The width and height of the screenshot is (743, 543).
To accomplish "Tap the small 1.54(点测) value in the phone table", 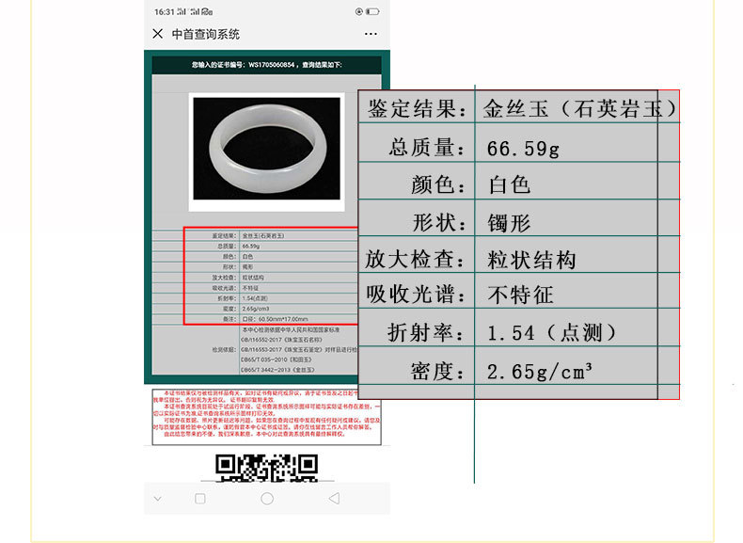I will pyautogui.click(x=255, y=298).
